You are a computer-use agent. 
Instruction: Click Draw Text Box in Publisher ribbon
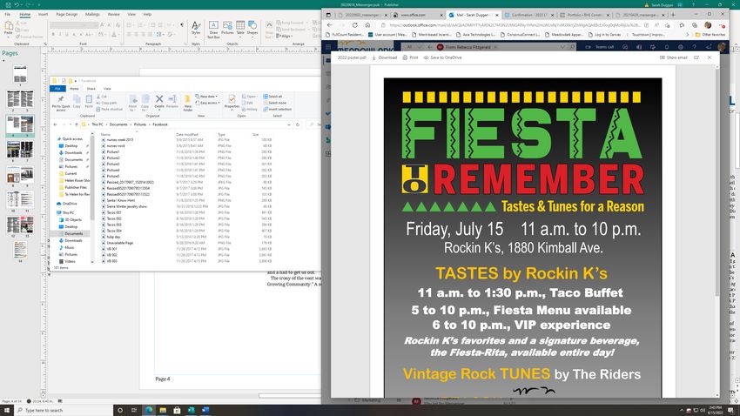[x=213, y=30]
